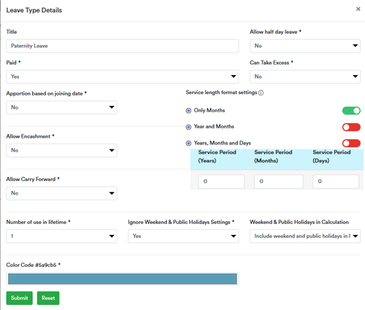Open the Color Code picker swatch
This screenshot has width=365, height=310.
[x=123, y=279]
